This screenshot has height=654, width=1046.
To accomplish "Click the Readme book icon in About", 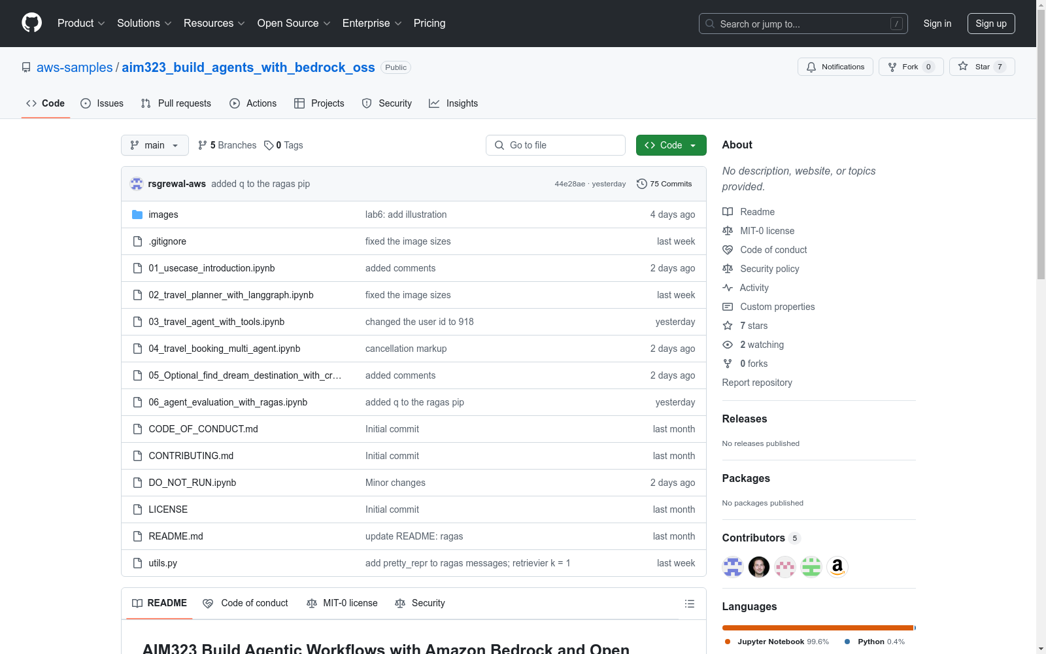I will (728, 212).
